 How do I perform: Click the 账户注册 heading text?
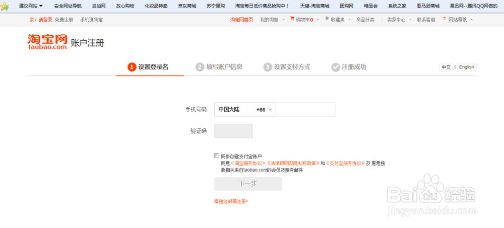pos(87,43)
